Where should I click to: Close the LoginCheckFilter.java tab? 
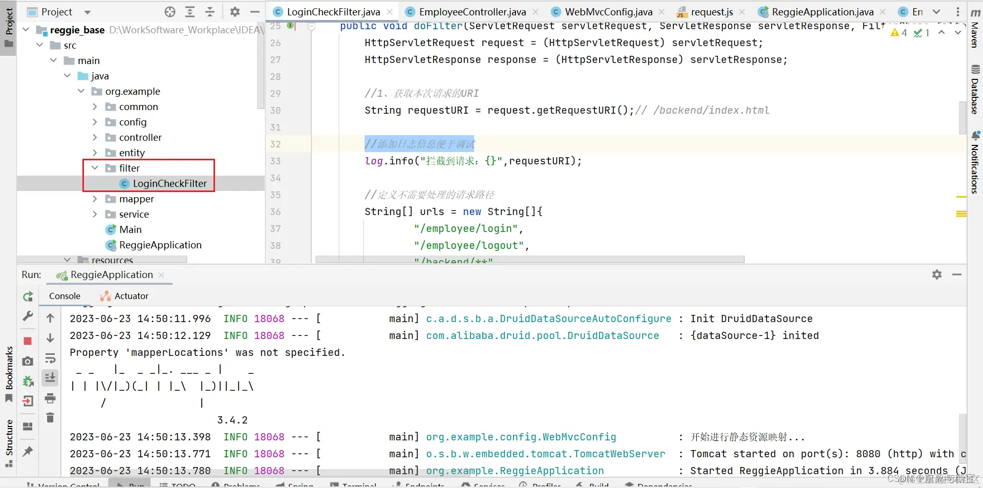390,12
